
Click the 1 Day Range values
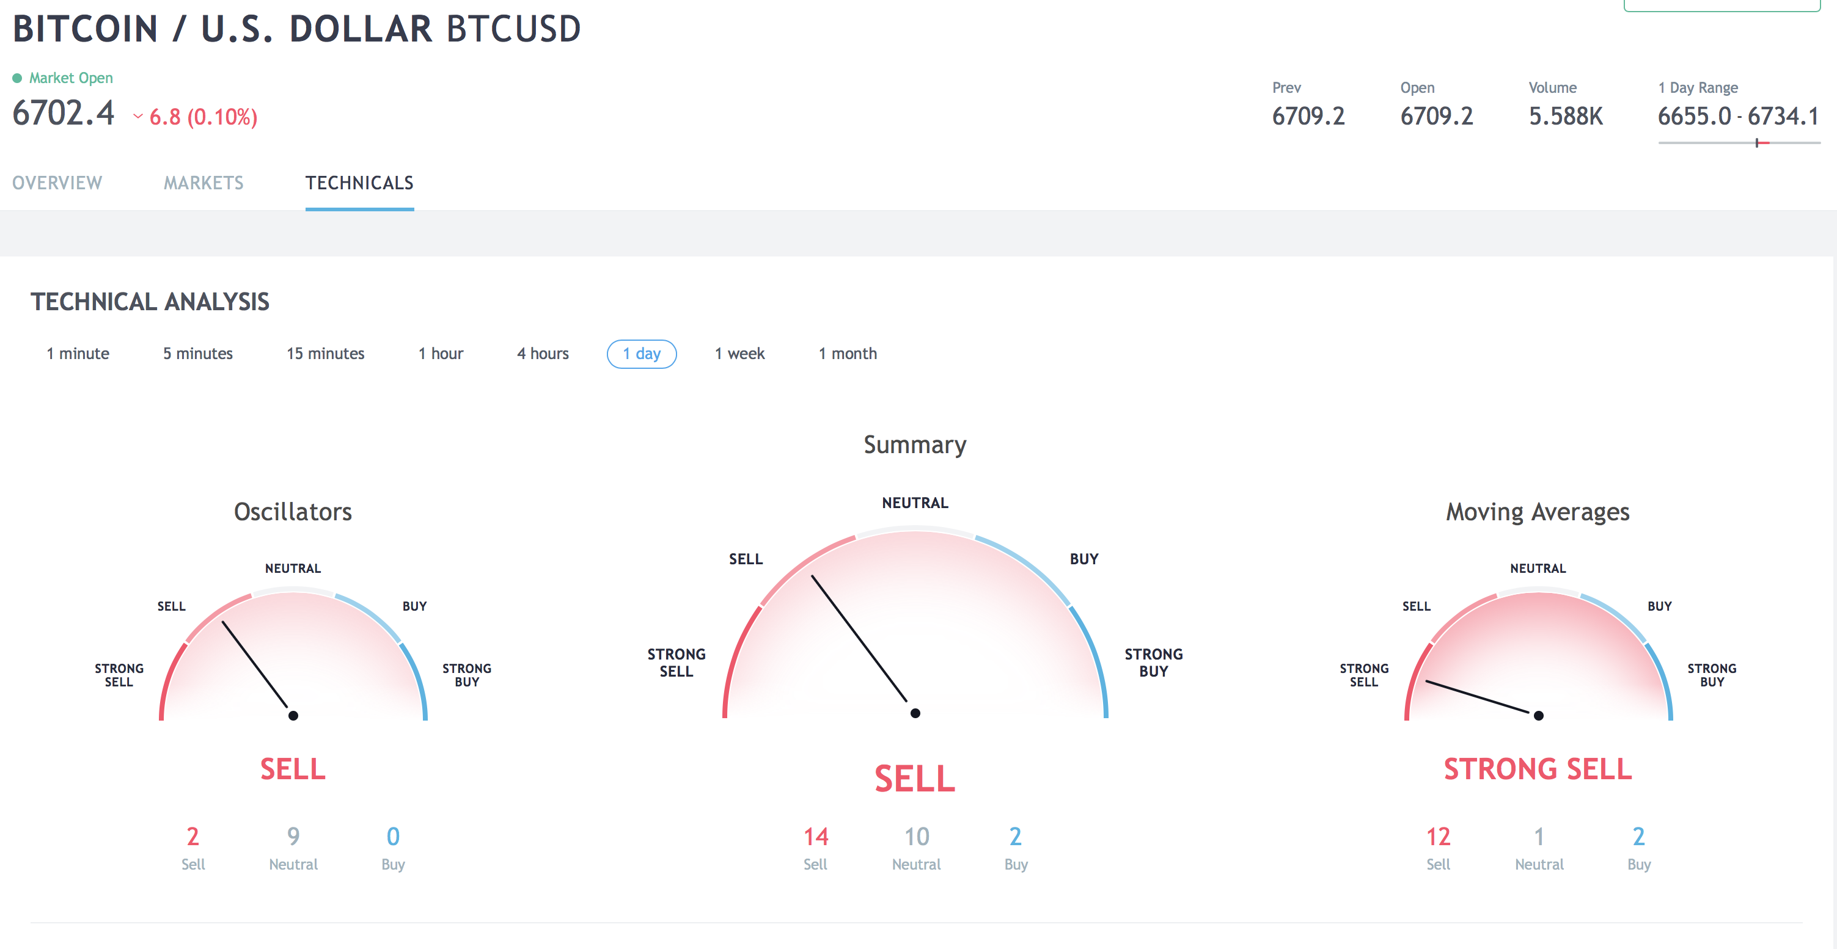[1738, 116]
